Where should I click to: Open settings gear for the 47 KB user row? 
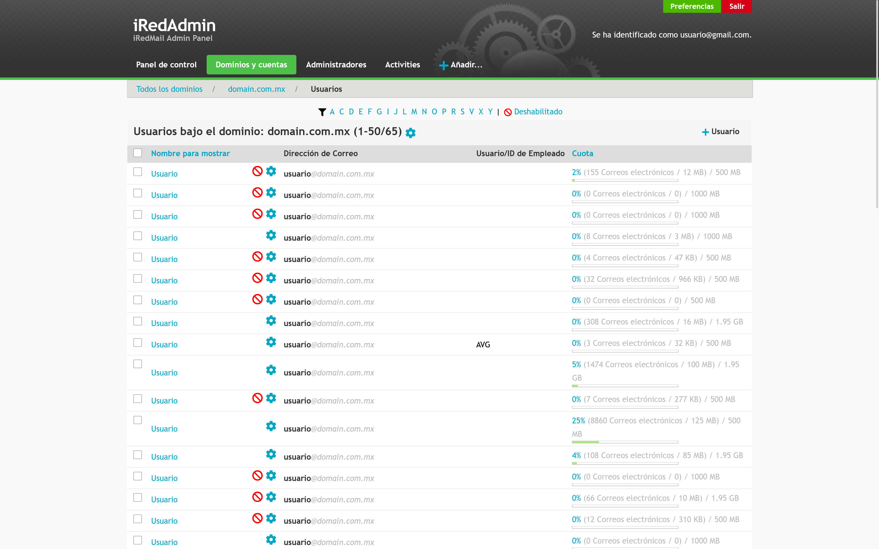tap(271, 257)
